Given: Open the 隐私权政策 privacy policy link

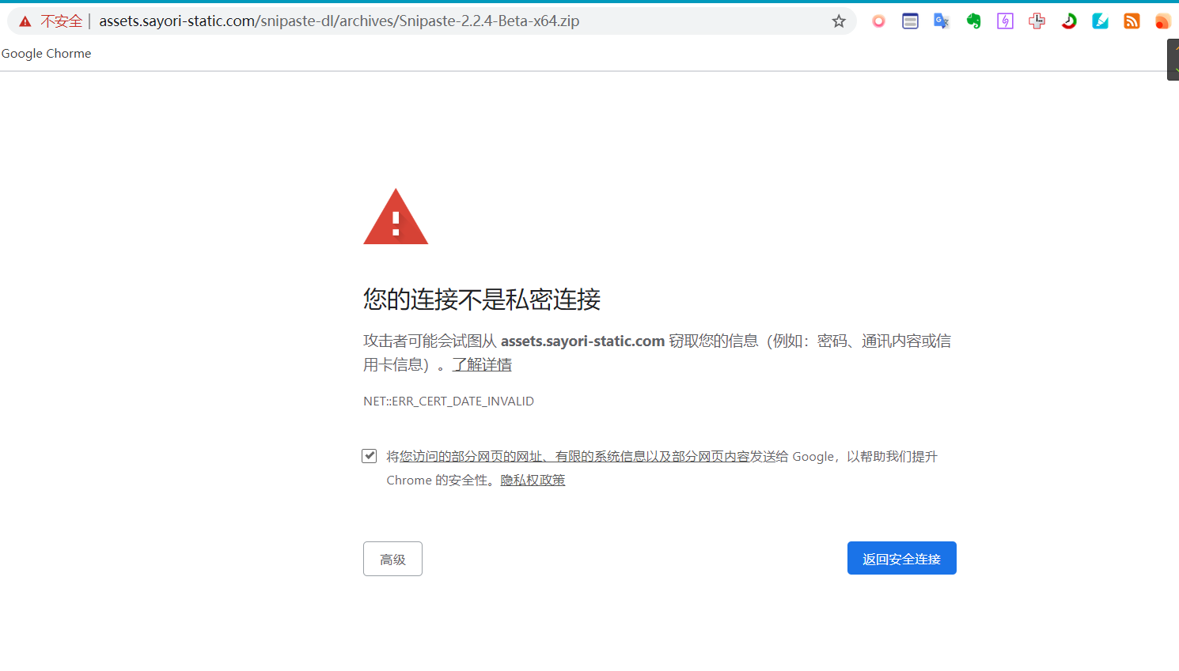Looking at the screenshot, I should click(533, 480).
